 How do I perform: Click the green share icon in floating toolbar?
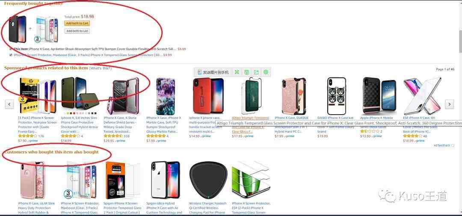click(x=256, y=72)
